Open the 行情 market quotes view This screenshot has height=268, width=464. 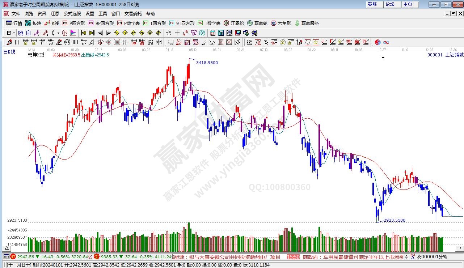14,23
